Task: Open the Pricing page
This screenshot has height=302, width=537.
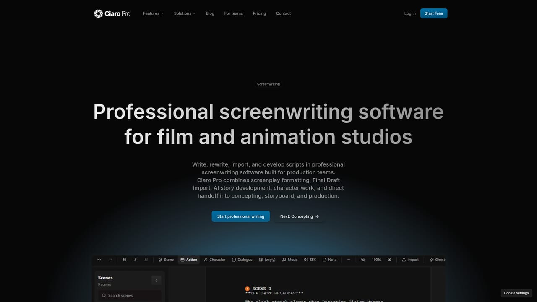Action: click(259, 13)
